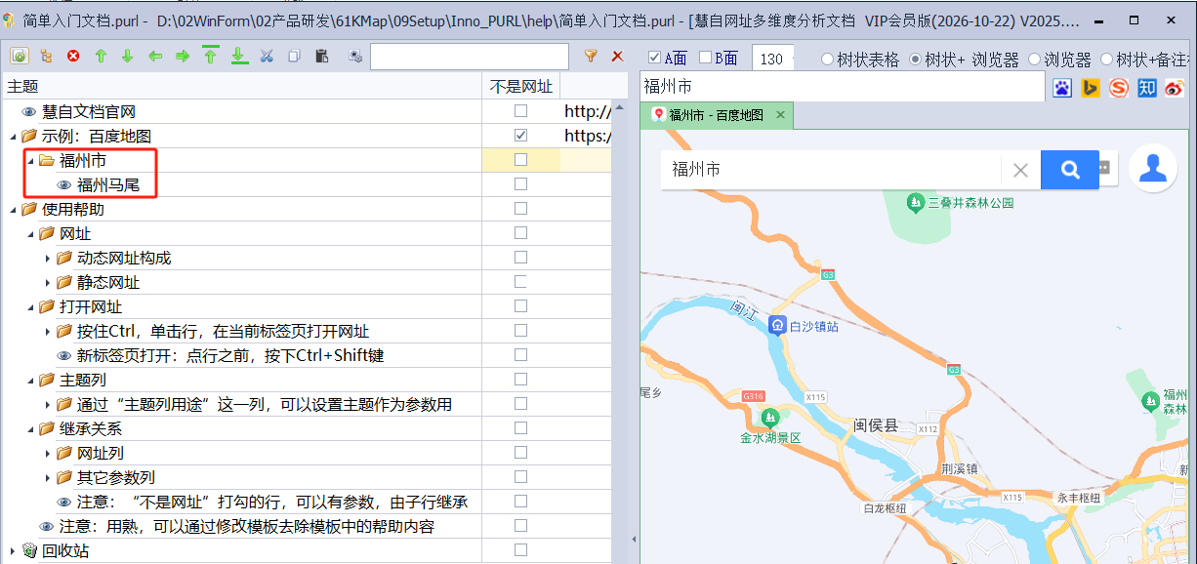Click the add child node icon
The image size is (1197, 564).
(46, 57)
